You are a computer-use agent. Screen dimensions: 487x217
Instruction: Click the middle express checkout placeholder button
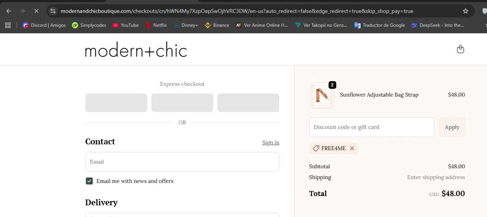point(182,102)
